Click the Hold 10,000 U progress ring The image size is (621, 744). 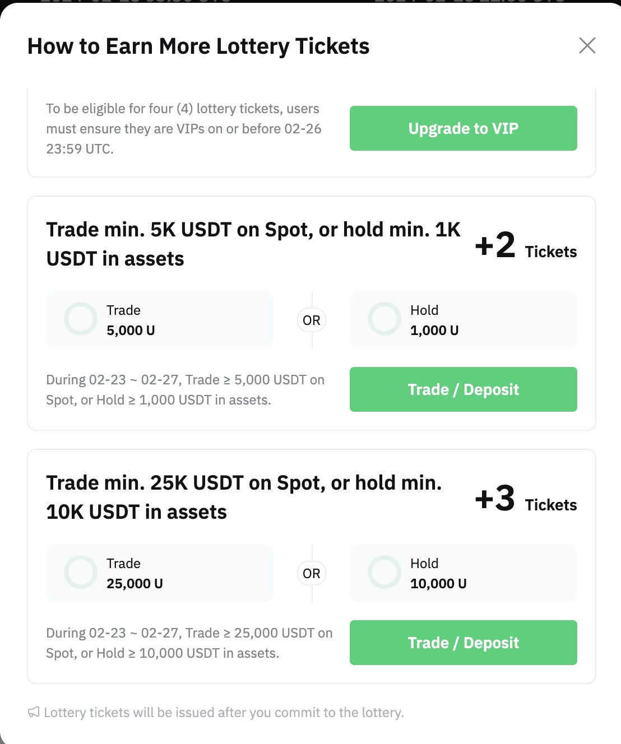pos(384,572)
